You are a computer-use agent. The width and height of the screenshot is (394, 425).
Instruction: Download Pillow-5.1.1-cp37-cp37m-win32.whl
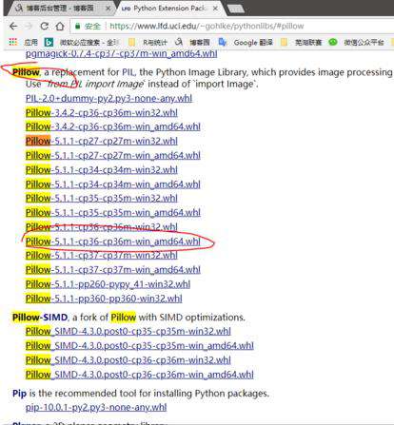coord(102,256)
